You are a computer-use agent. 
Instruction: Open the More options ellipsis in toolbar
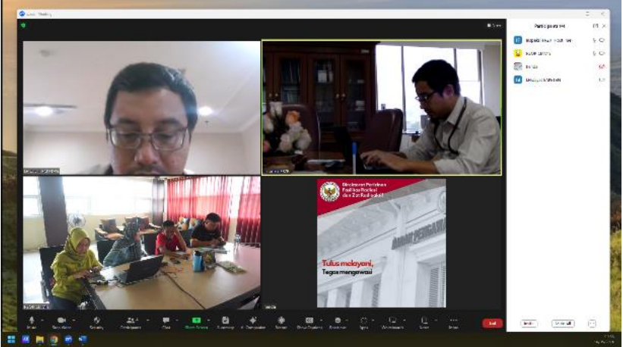[453, 323]
